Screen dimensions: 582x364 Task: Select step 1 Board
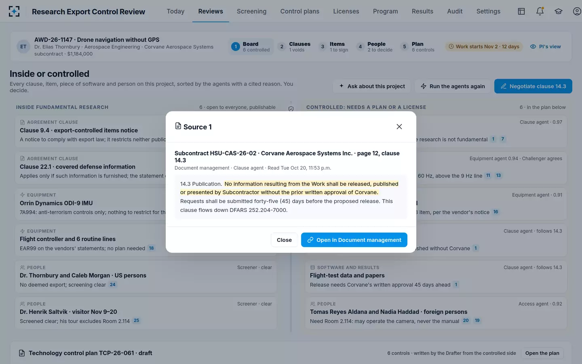251,47
